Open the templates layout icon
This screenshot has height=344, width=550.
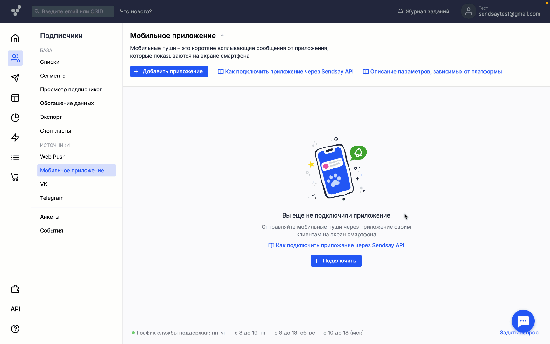15,98
